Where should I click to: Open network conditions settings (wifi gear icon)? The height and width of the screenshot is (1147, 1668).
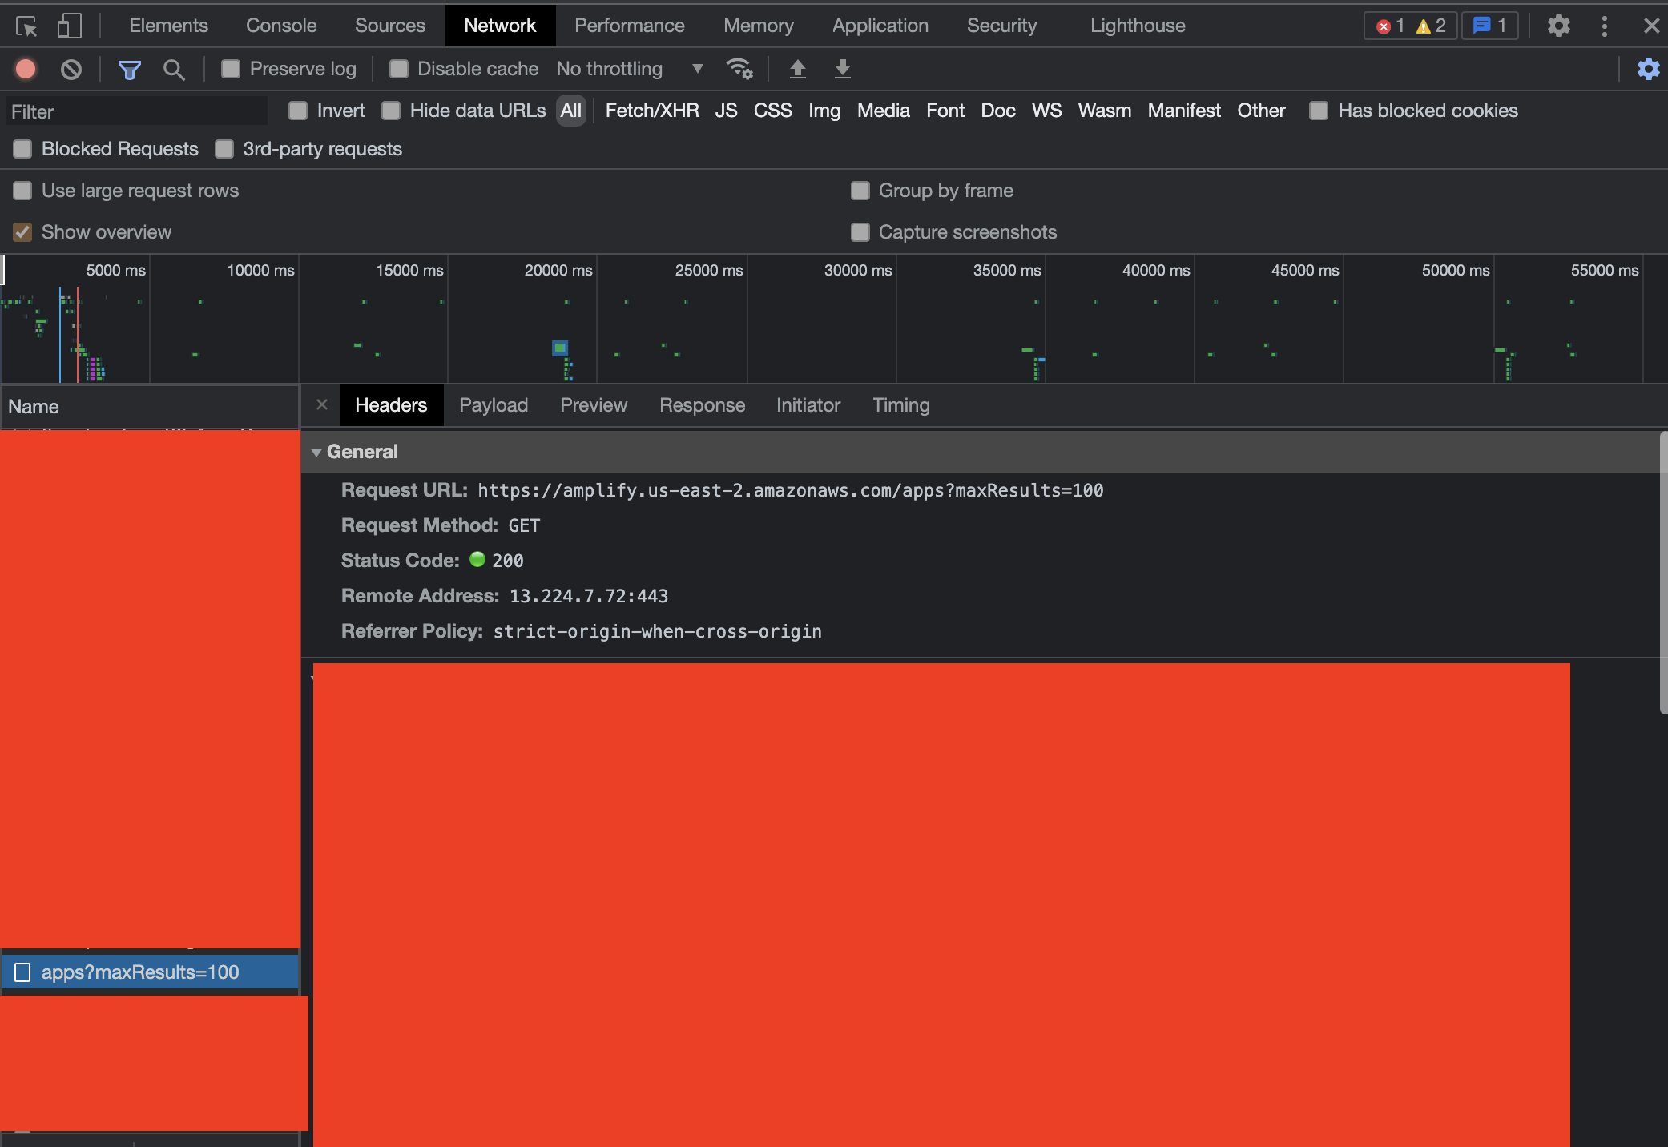(739, 69)
